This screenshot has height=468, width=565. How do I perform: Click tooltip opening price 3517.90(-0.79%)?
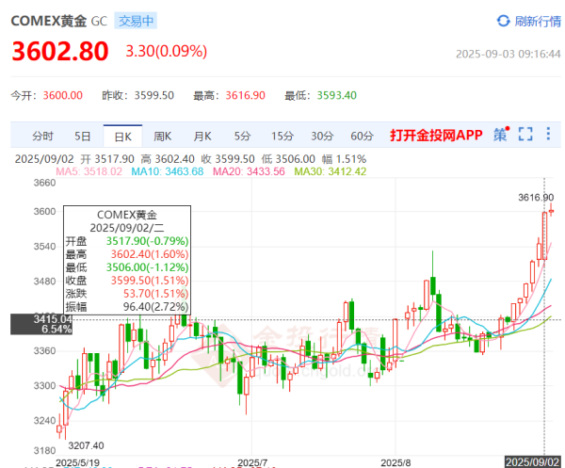(x=148, y=241)
